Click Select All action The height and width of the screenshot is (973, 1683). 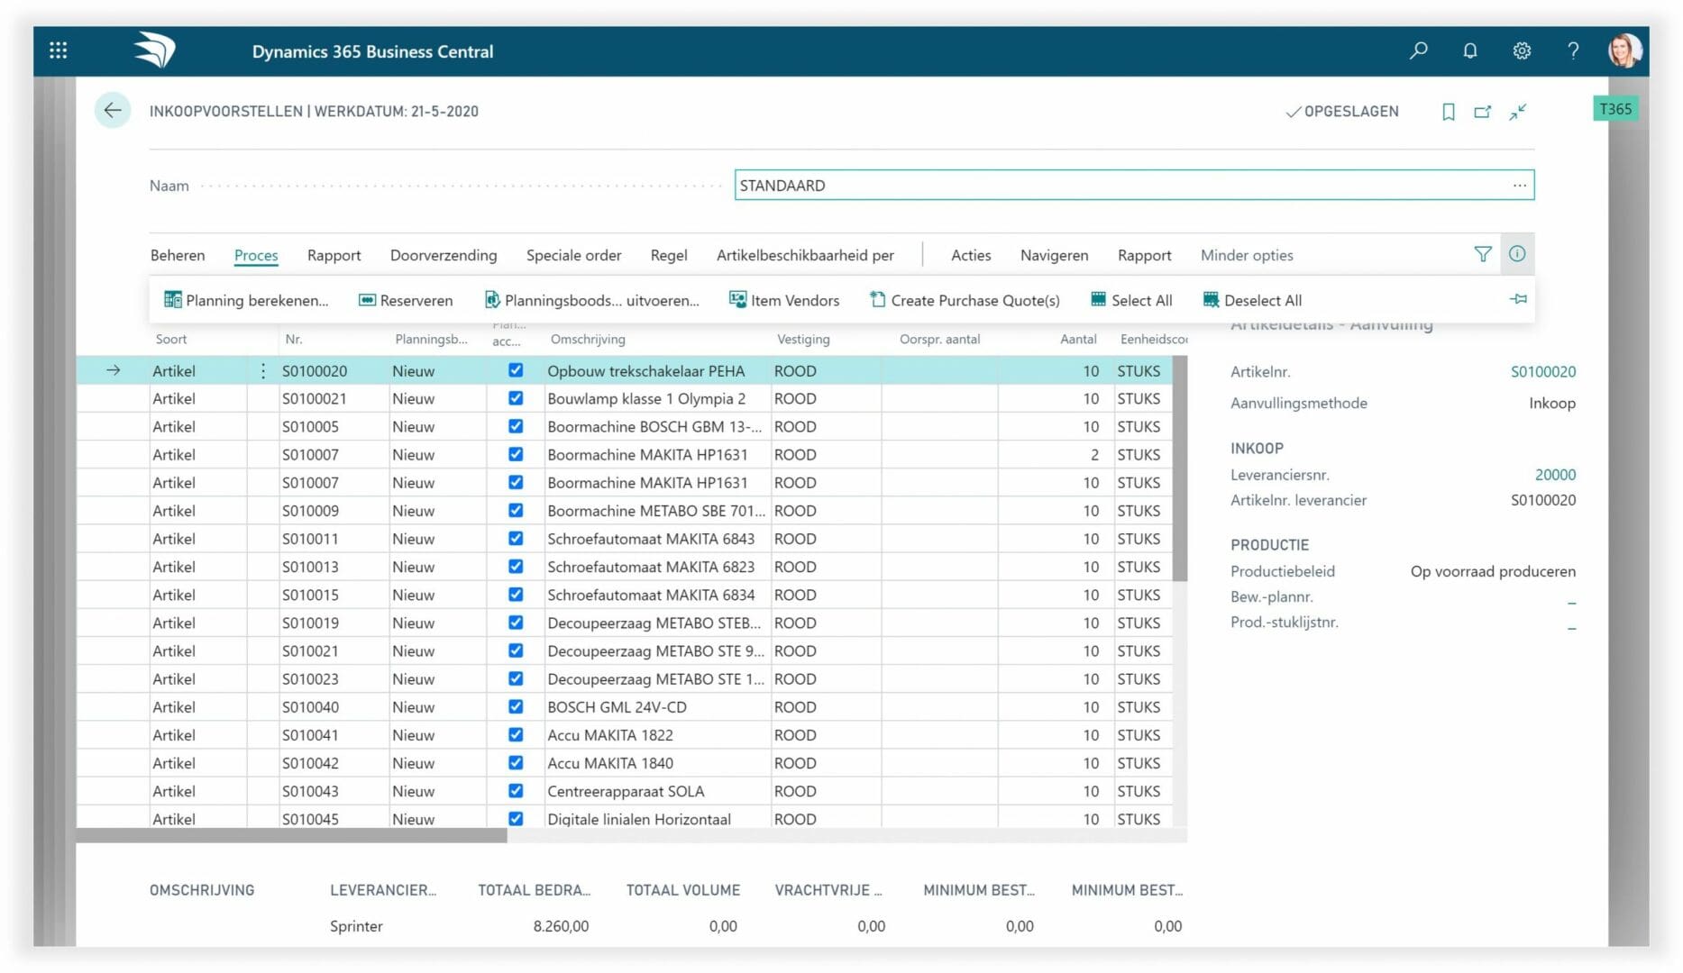point(1131,300)
